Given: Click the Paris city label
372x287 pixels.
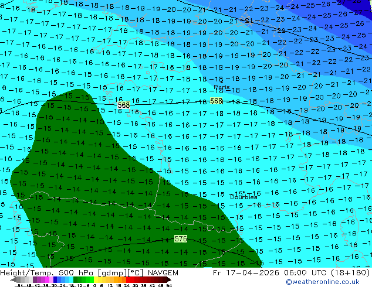Looking at the screenshot, I should coord(222,87).
